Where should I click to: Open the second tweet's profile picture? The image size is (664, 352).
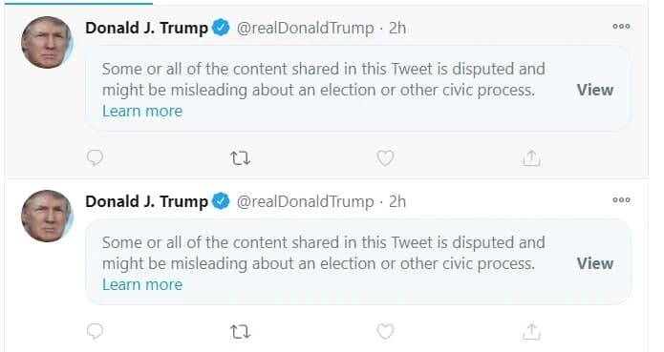47,217
